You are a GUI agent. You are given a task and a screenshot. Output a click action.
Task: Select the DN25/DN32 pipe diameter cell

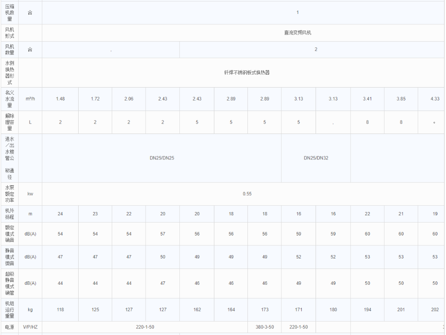316,158
